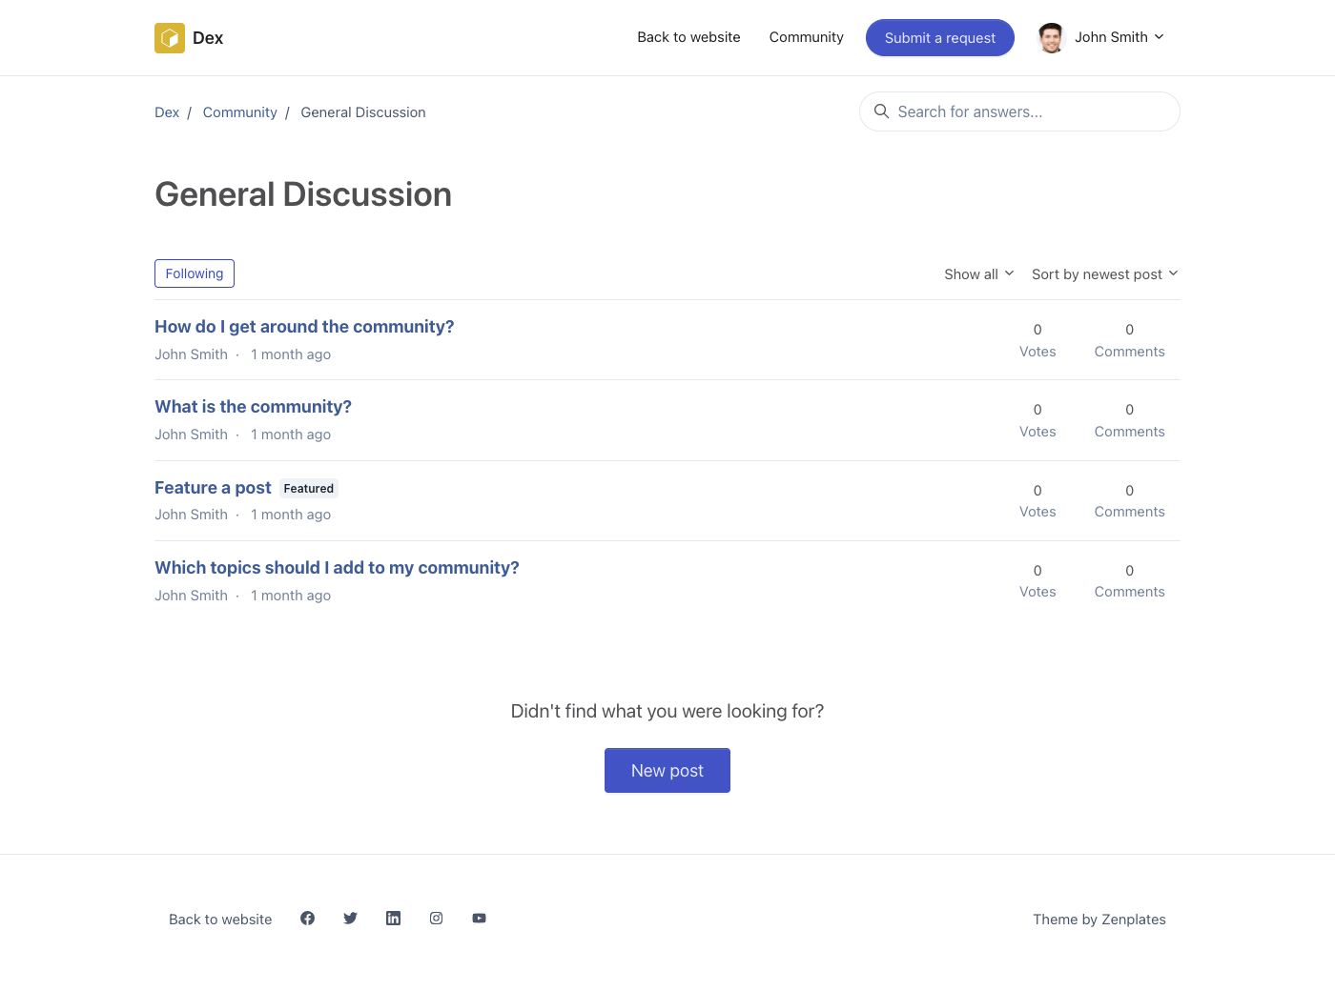Create a New post
1335x991 pixels.
[667, 770]
